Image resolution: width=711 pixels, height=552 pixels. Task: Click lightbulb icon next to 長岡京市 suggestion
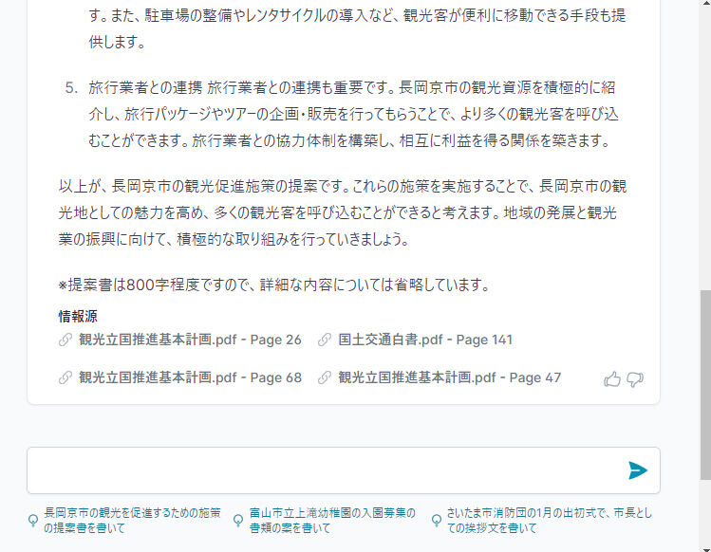(33, 521)
